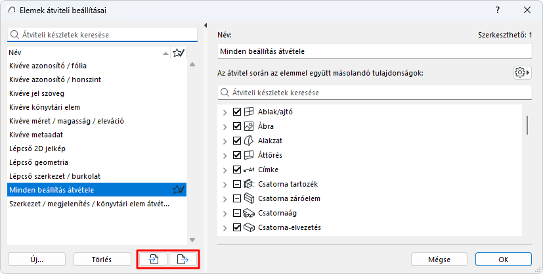Image resolution: width=543 pixels, height=274 pixels.
Task: Click the favorite star column header icon
Action: 178,54
